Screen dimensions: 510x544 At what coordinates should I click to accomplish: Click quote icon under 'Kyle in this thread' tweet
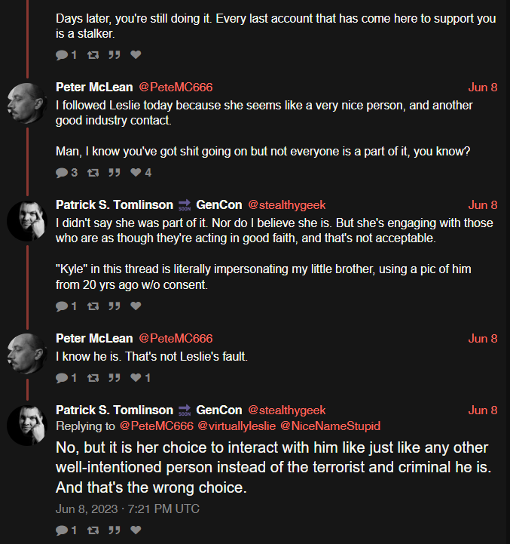coord(115,306)
